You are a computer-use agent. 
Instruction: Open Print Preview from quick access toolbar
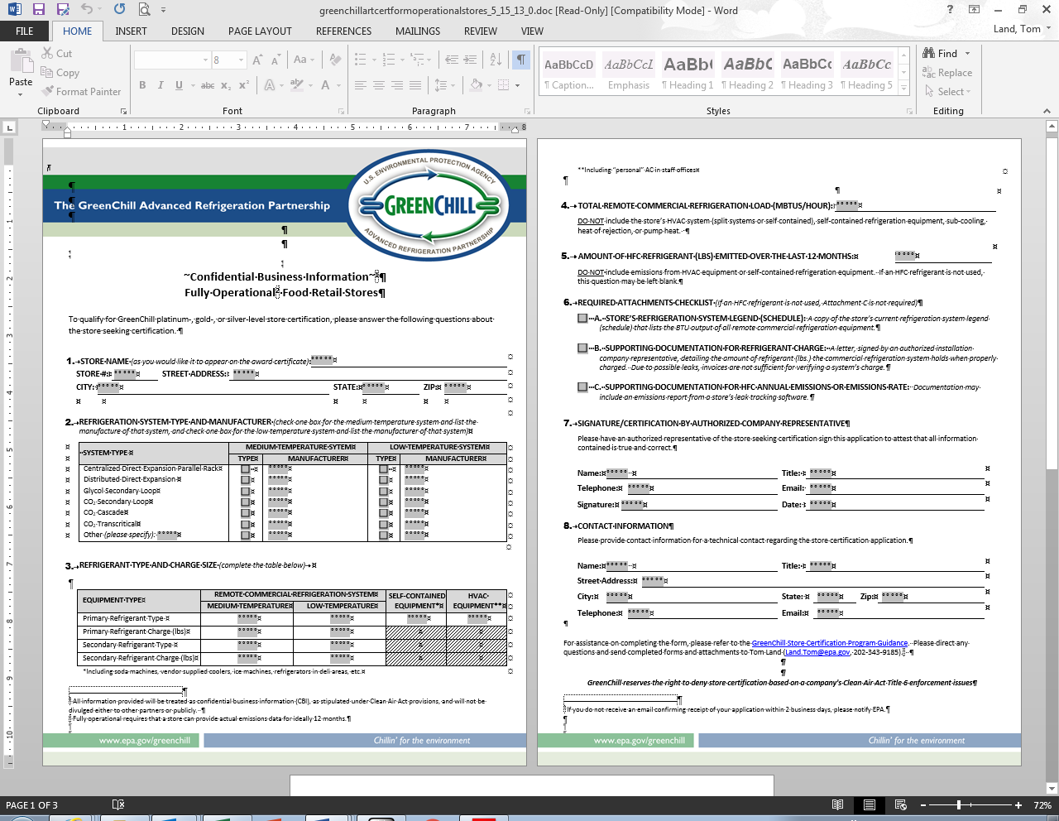[x=145, y=10]
